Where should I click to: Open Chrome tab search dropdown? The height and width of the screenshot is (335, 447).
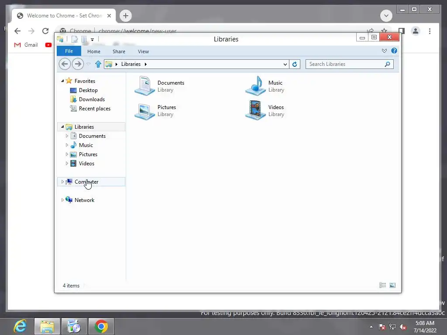[x=386, y=16]
